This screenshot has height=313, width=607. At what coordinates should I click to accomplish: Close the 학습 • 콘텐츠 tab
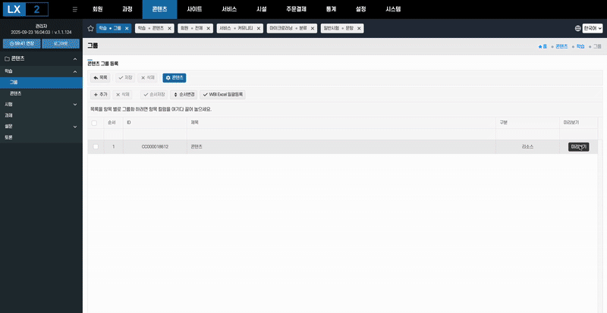[x=170, y=28]
